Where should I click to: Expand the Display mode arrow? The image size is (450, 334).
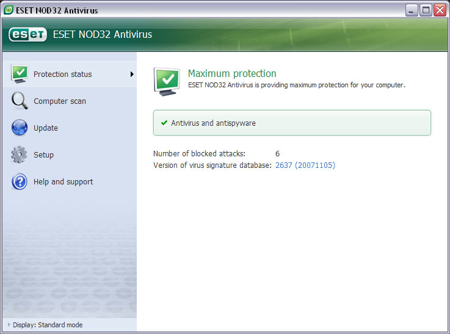pos(9,324)
